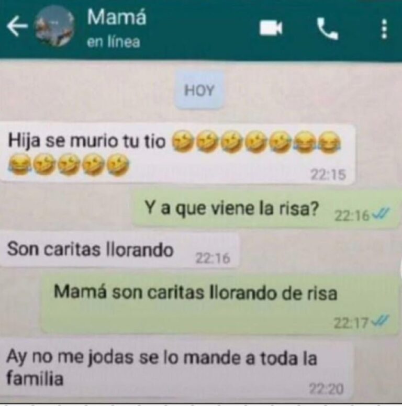402x406 pixels.
Task: Tap the 22:20 timestamp on last message
Action: pos(327,389)
